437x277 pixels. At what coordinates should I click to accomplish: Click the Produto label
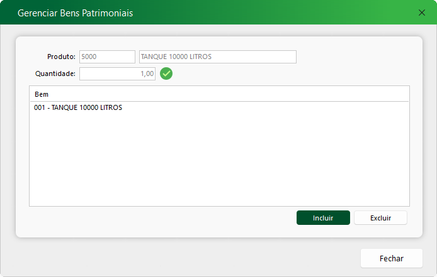point(61,57)
